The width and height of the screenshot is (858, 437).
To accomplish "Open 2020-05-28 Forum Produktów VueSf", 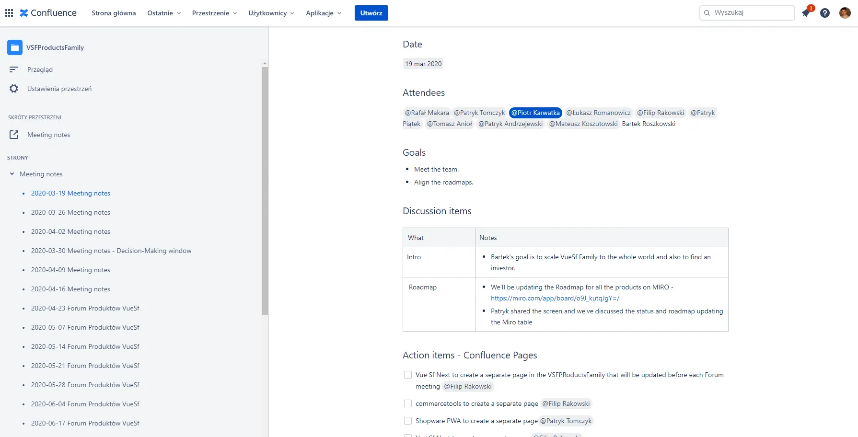I will point(85,385).
